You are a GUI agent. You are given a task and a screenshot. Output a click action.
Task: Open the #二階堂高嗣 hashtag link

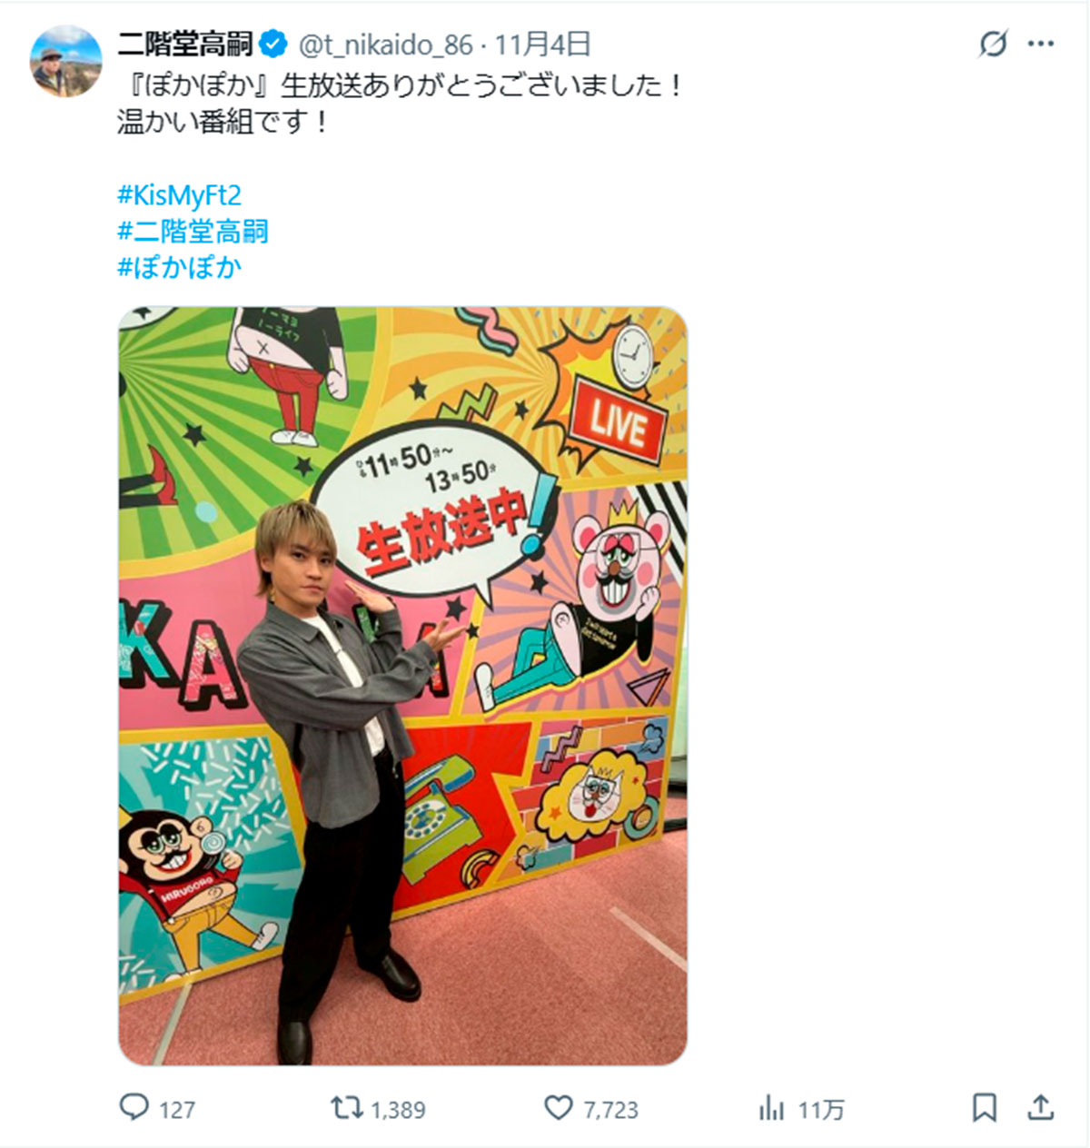pos(193,231)
